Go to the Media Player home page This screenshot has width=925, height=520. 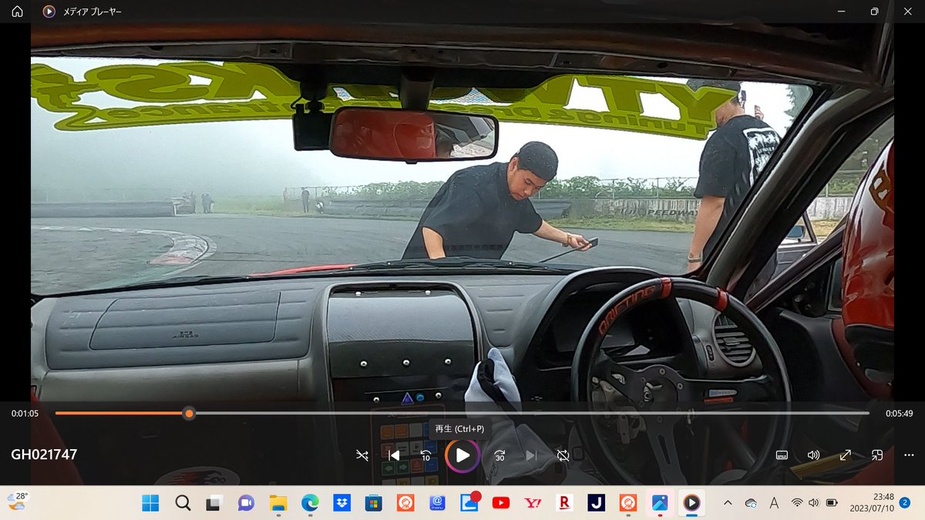pos(17,12)
